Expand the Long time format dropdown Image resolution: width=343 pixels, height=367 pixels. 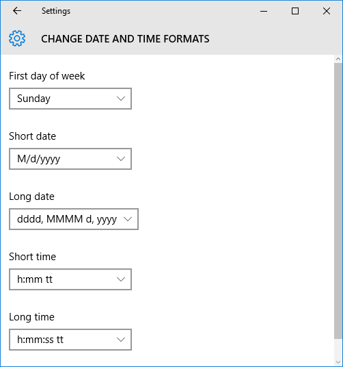[x=70, y=340]
